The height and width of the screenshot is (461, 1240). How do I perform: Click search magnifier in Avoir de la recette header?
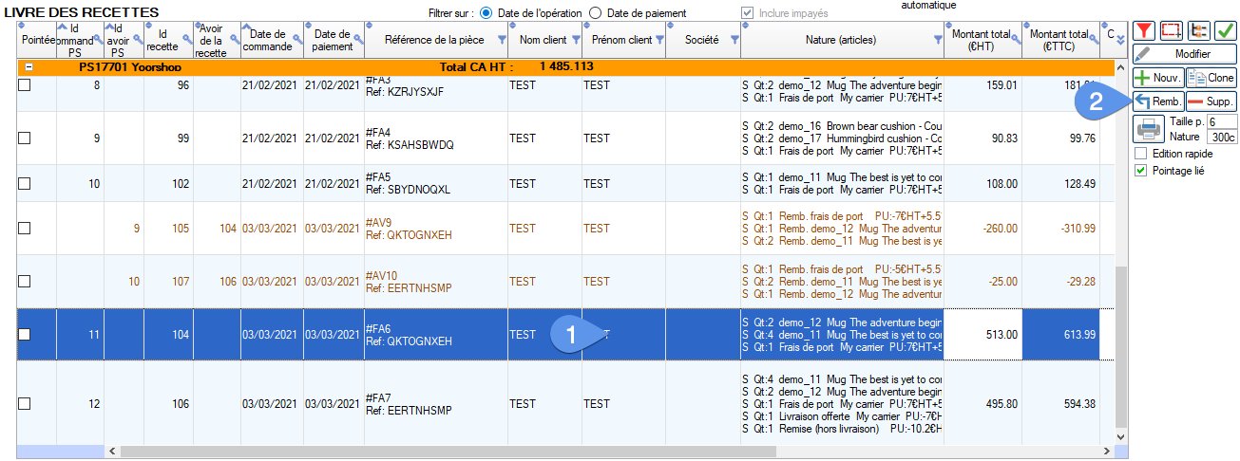(233, 40)
